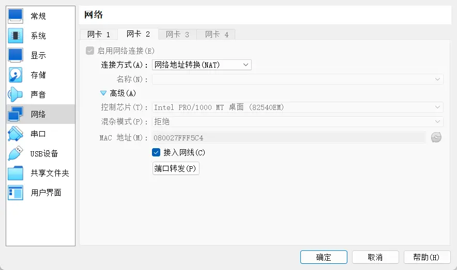Click the 确定 confirm button

click(x=324, y=257)
